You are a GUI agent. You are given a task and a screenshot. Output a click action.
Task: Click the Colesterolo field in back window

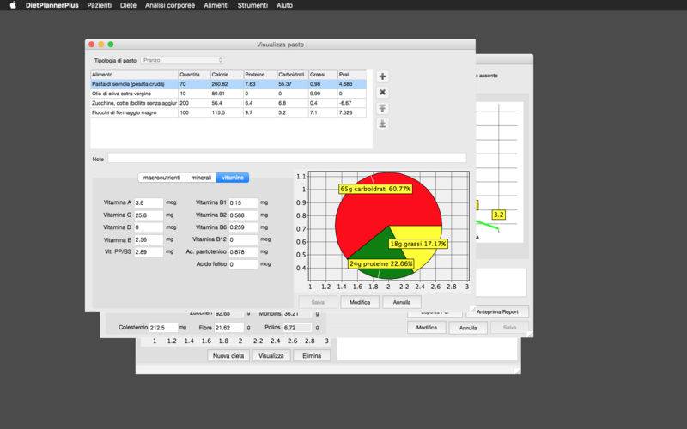pos(163,328)
